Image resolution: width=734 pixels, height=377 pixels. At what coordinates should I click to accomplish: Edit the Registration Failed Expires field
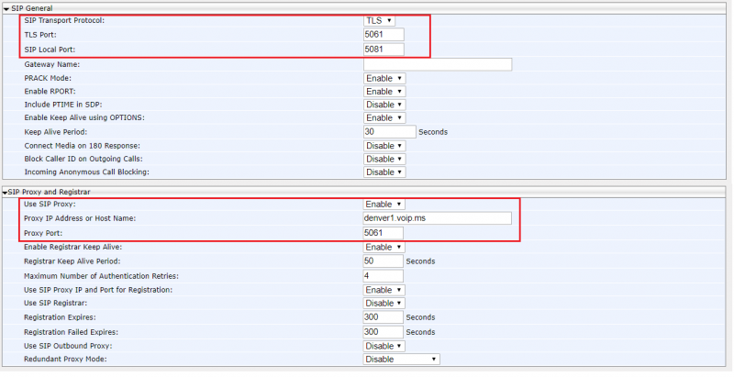pyautogui.click(x=383, y=332)
